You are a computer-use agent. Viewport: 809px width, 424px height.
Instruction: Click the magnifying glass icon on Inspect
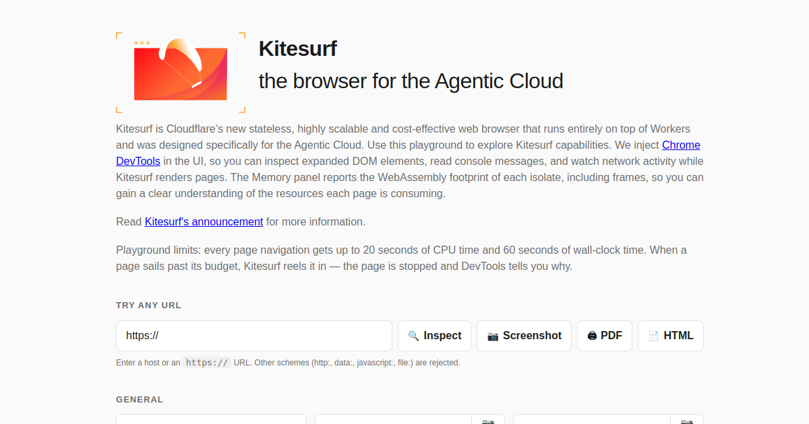[x=413, y=336]
